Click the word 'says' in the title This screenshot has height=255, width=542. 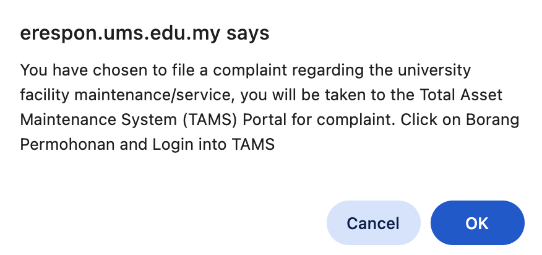[249, 33]
